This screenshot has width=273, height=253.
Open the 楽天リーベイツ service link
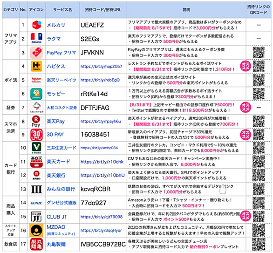(61, 80)
